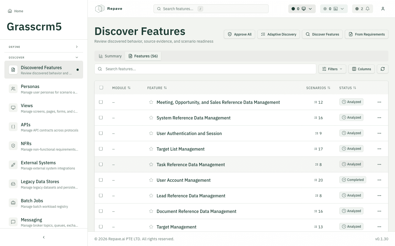Check the System Reference Data Management row

101,118
